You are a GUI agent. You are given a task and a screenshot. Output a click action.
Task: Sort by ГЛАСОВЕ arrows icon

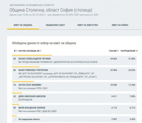click(x=118, y=51)
